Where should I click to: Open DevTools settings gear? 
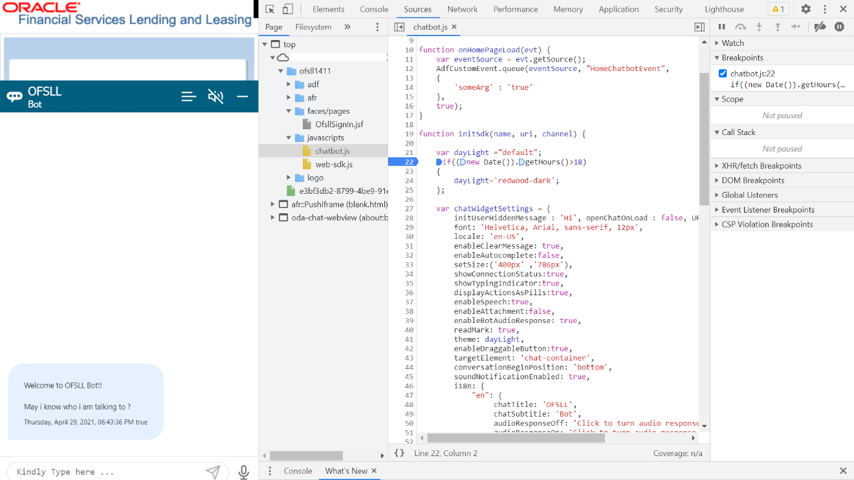click(805, 9)
